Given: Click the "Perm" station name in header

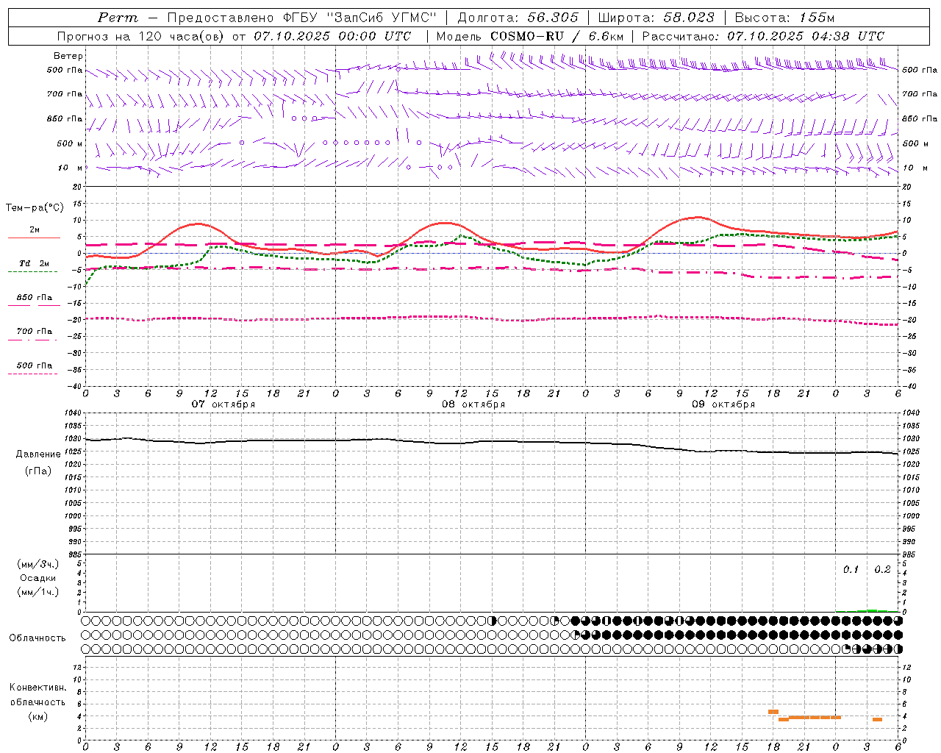Looking at the screenshot, I should pyautogui.click(x=118, y=18).
